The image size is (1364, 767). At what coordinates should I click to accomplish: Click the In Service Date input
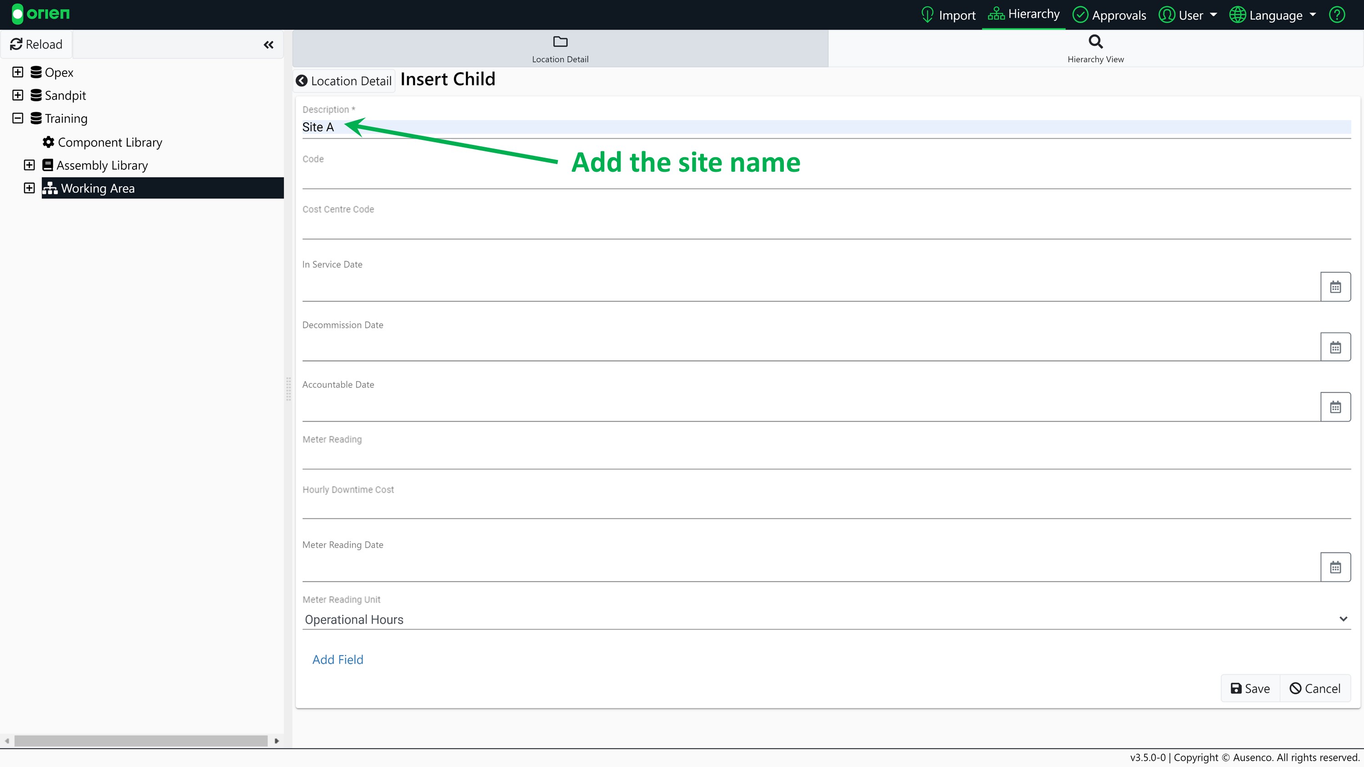coord(811,288)
